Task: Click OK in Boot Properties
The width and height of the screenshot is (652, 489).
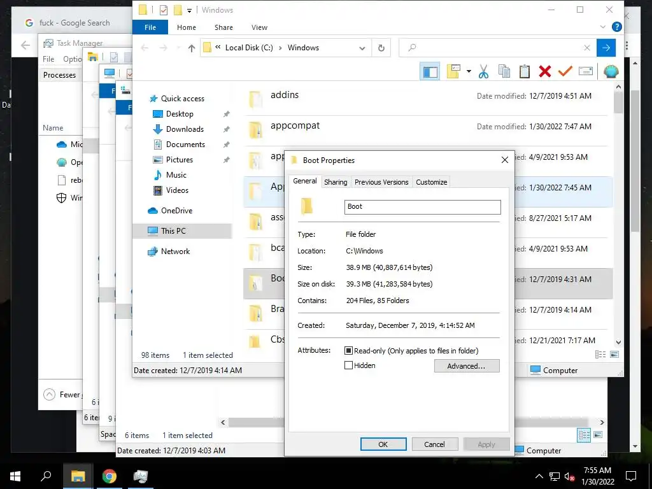Action: [383, 444]
